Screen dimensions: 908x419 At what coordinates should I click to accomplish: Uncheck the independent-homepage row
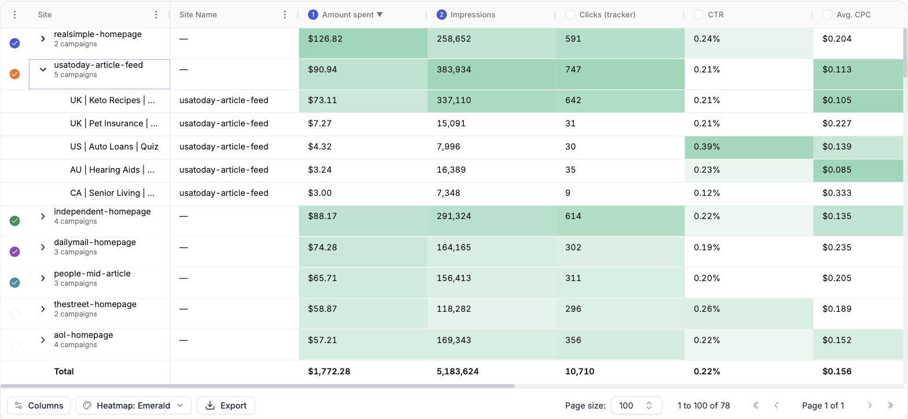coord(15,221)
